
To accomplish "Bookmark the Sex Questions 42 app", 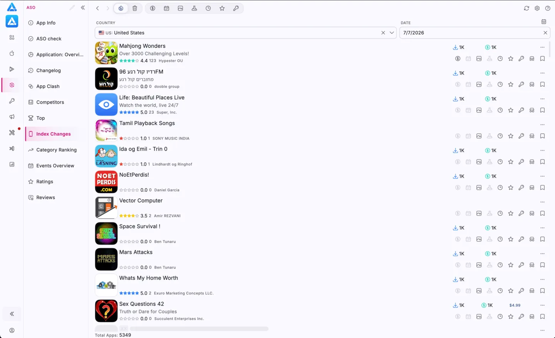I will click(x=542, y=317).
